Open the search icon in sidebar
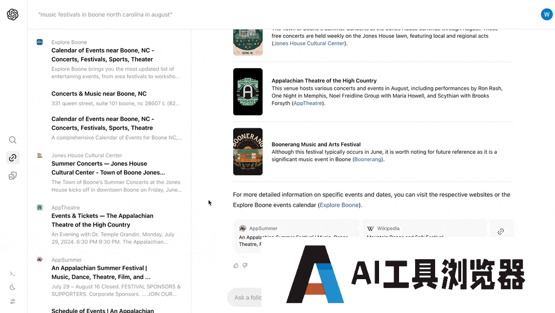 13,140
